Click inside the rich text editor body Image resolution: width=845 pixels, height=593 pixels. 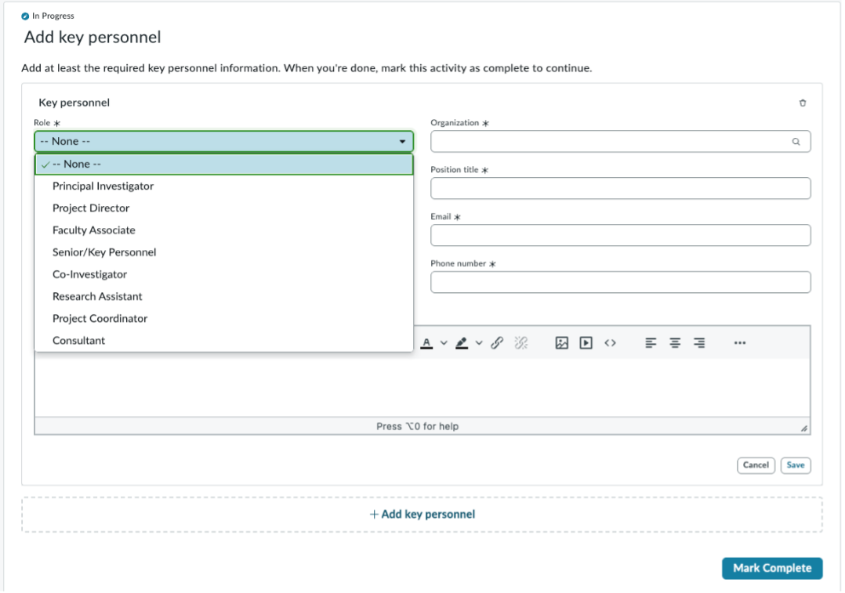(x=422, y=388)
